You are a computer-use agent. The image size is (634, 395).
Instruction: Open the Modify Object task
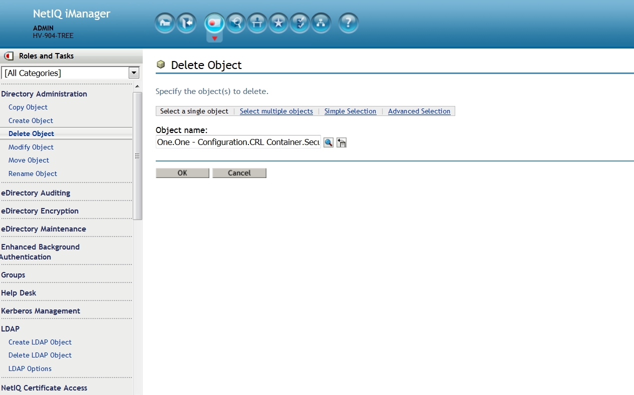coord(31,147)
